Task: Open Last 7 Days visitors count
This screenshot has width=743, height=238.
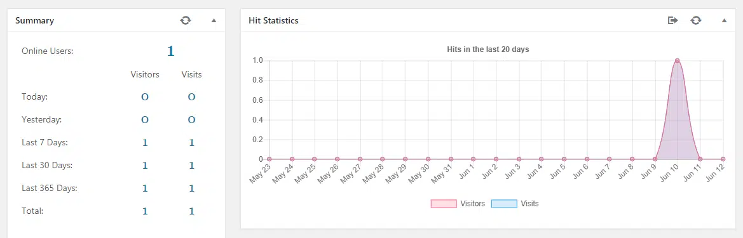Action: click(x=145, y=142)
